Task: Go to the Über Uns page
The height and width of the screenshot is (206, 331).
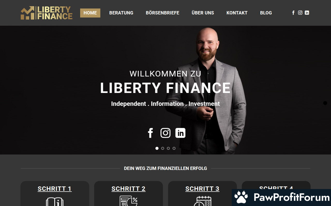Action: pyautogui.click(x=203, y=13)
